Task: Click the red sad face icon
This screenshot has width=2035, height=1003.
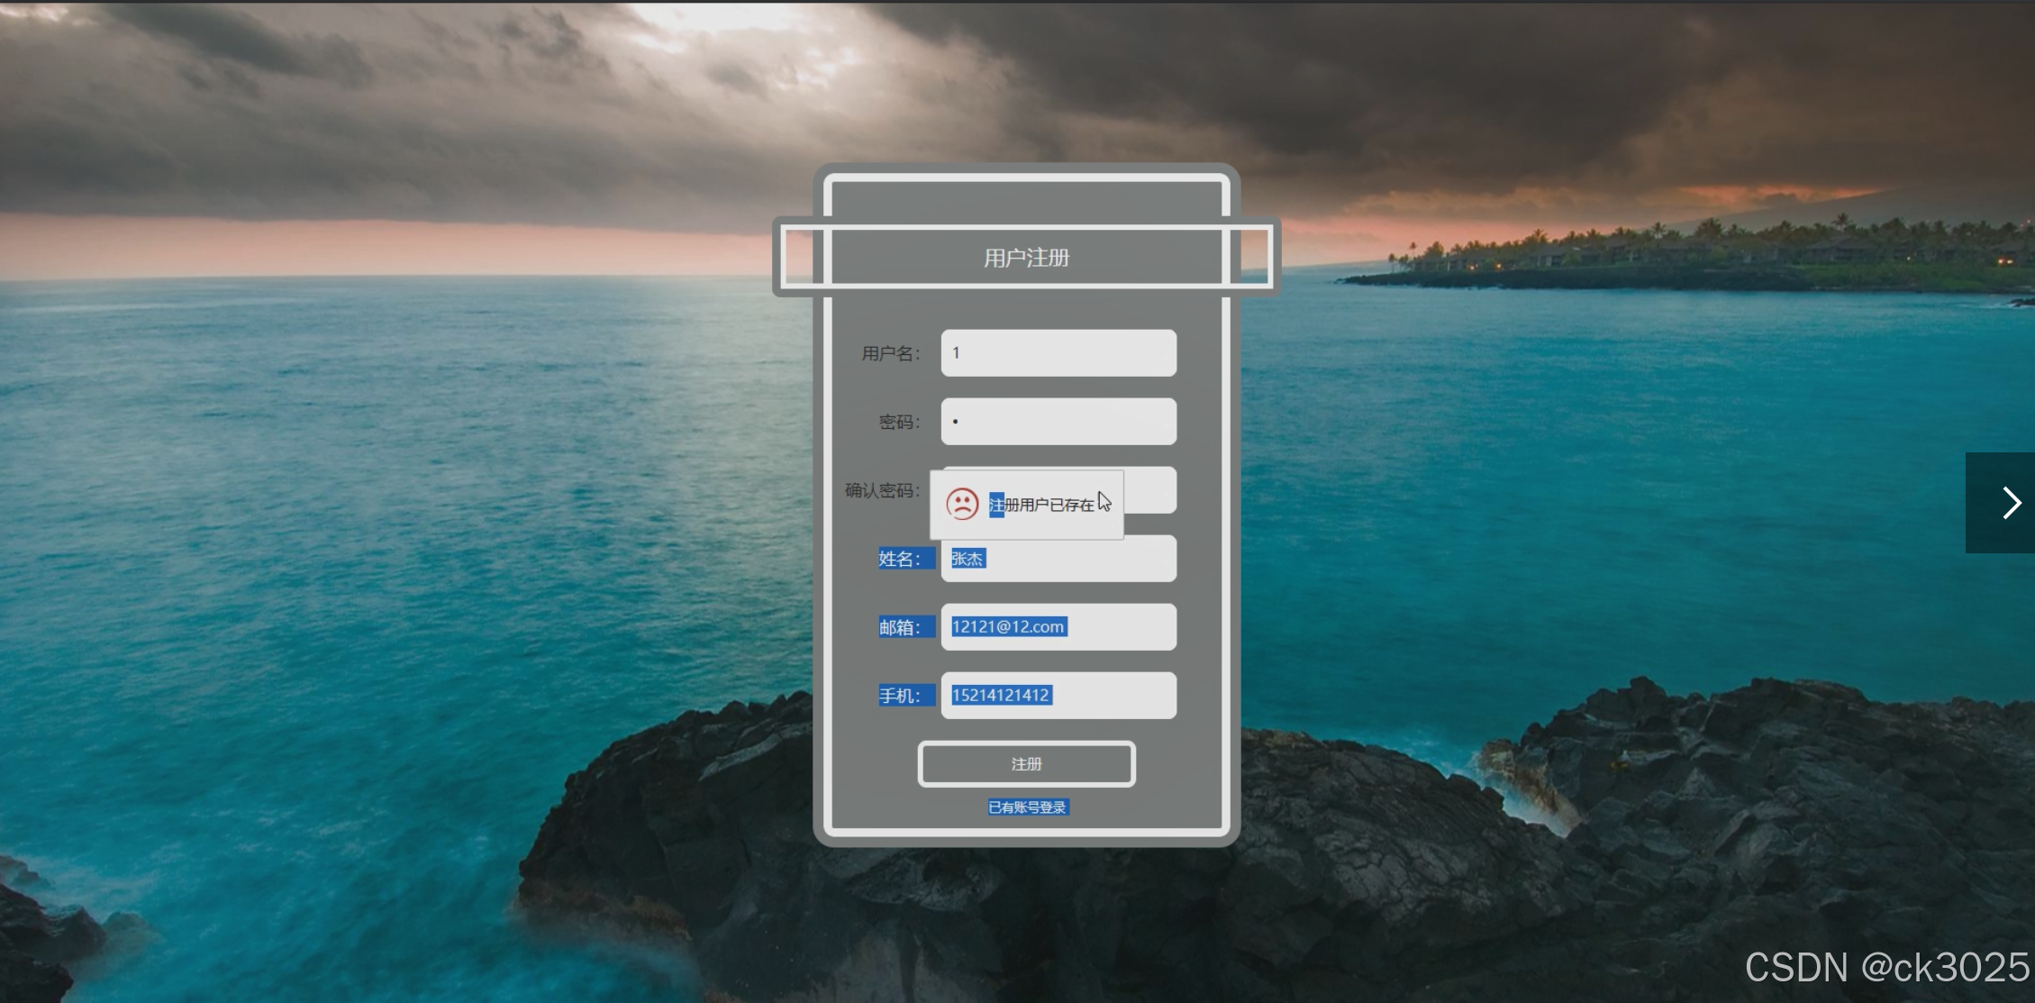Action: [961, 504]
